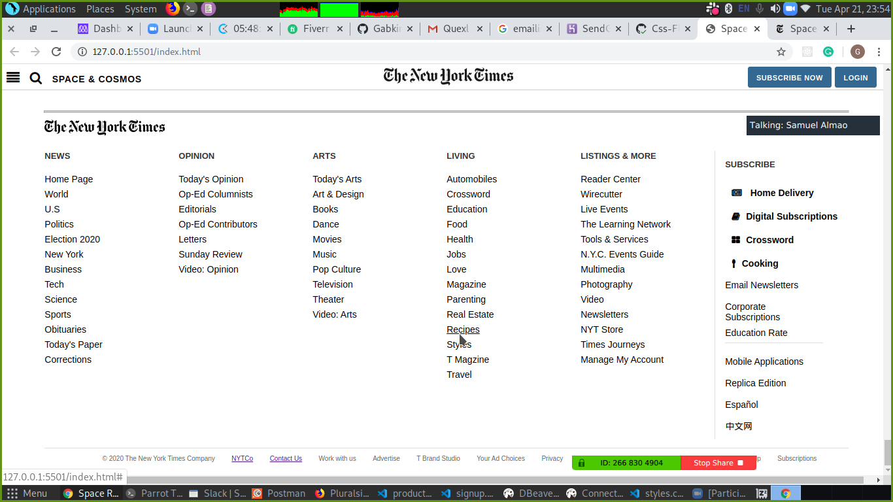The height and width of the screenshot is (502, 893).
Task: Click the Home Delivery newspaper icon
Action: tap(737, 193)
